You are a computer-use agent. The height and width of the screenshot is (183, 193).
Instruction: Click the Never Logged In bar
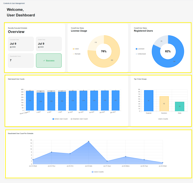(x=30, y=101)
